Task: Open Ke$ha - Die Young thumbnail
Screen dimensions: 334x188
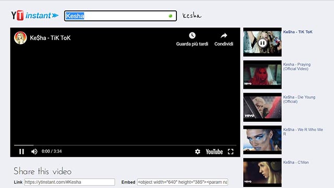Action: click(x=263, y=107)
